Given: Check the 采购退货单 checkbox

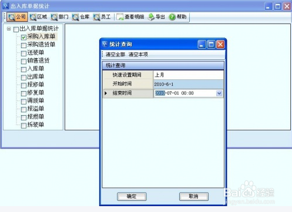Looking at the screenshot, I should pos(24,45).
